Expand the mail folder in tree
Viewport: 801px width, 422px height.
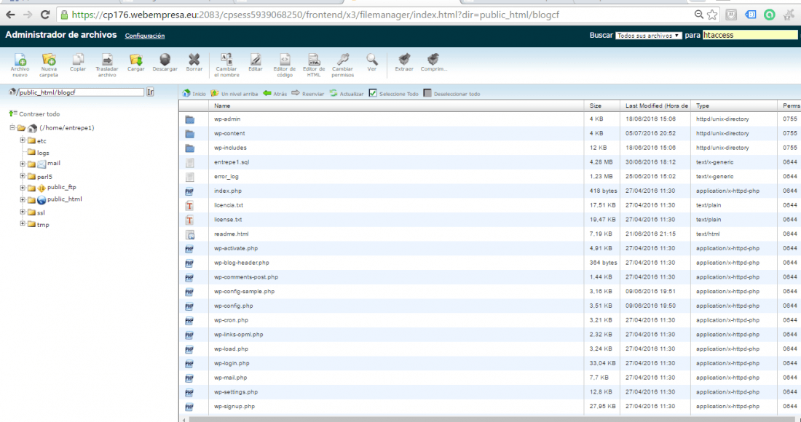click(23, 164)
